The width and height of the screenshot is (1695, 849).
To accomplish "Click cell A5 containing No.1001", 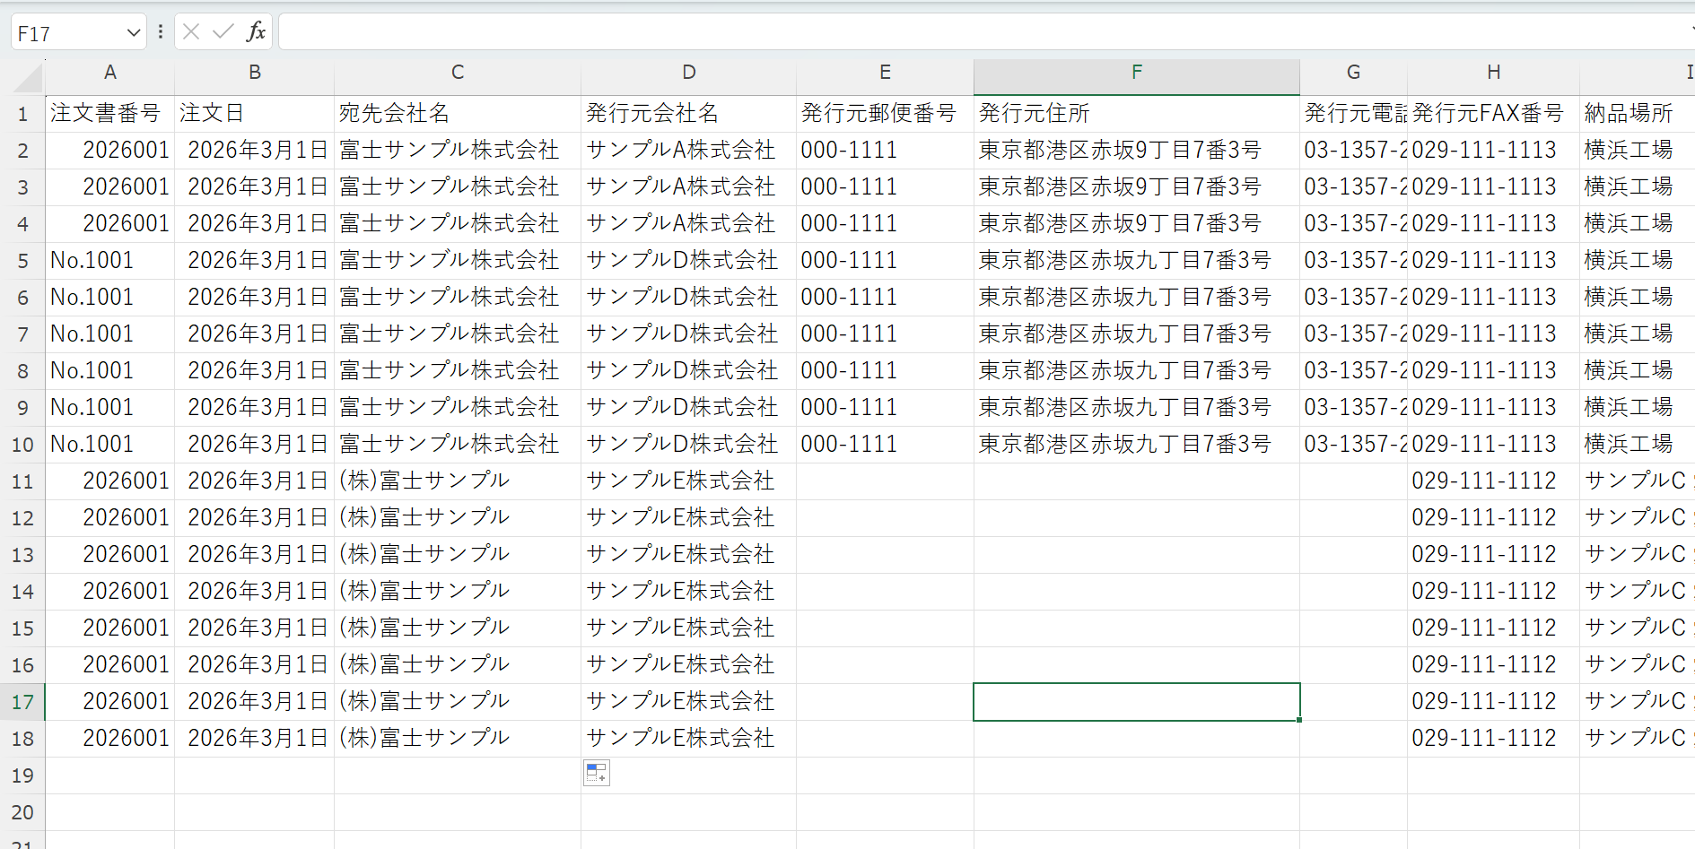I will click(110, 261).
